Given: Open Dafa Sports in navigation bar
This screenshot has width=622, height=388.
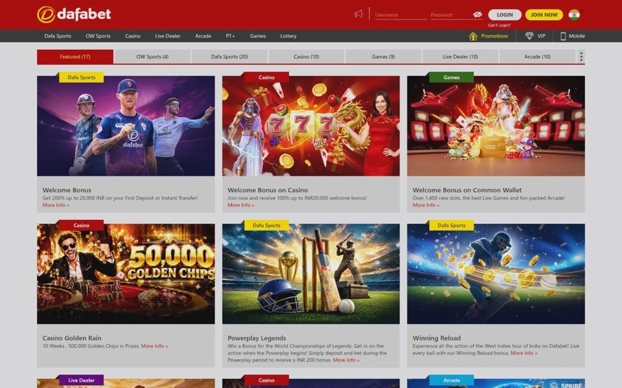Looking at the screenshot, I should click(x=58, y=36).
